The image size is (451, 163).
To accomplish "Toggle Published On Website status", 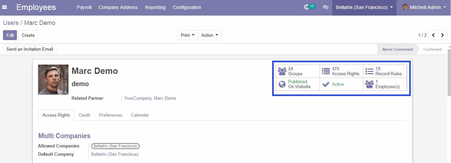I will point(298,84).
